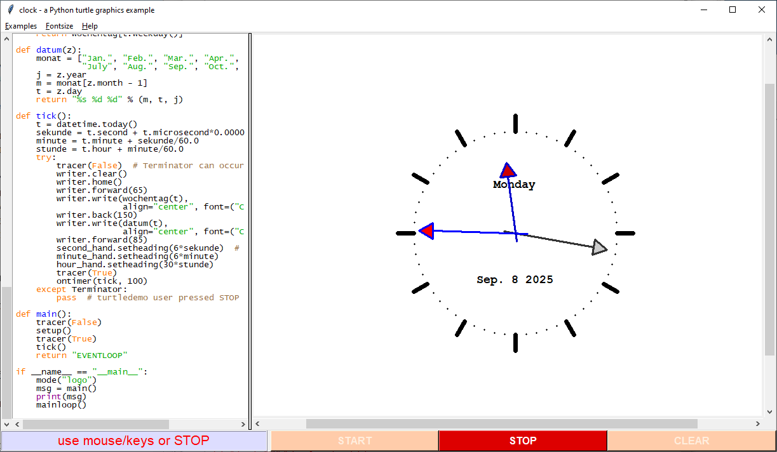Click the canvas horizontal scrollbar thumb

point(501,424)
